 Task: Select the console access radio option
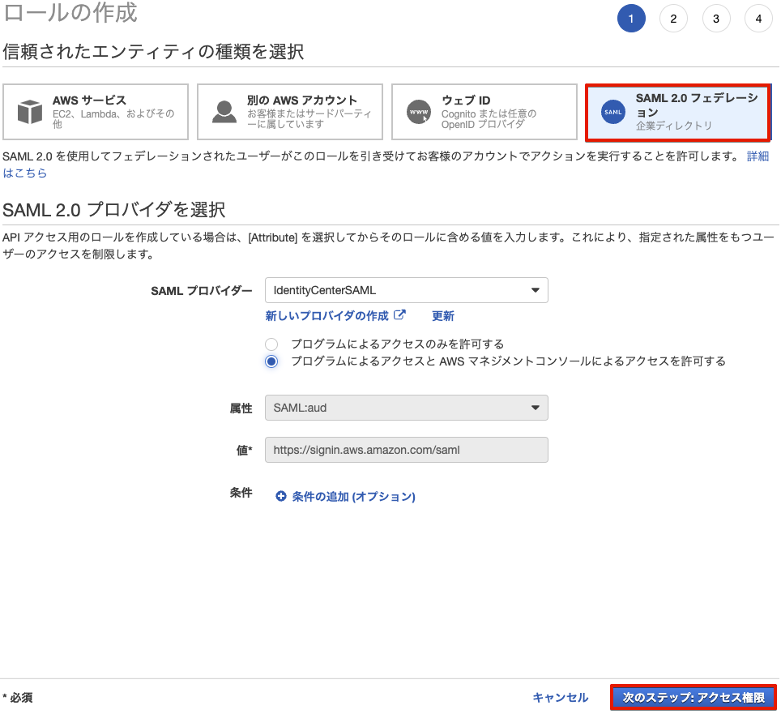click(271, 362)
